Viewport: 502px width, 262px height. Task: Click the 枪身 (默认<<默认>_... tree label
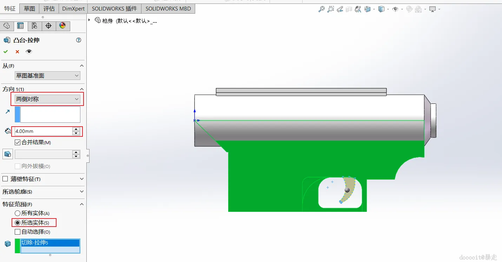click(130, 21)
